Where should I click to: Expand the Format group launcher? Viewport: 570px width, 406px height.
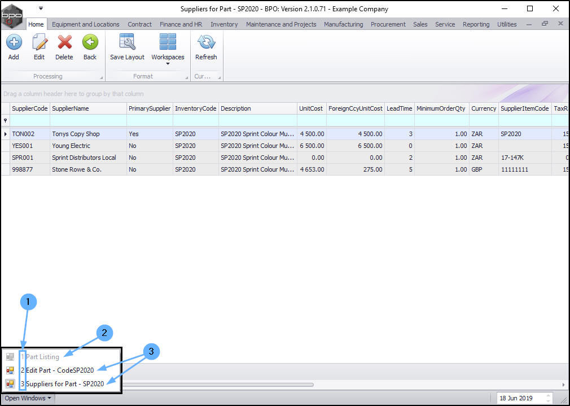pyautogui.click(x=186, y=77)
